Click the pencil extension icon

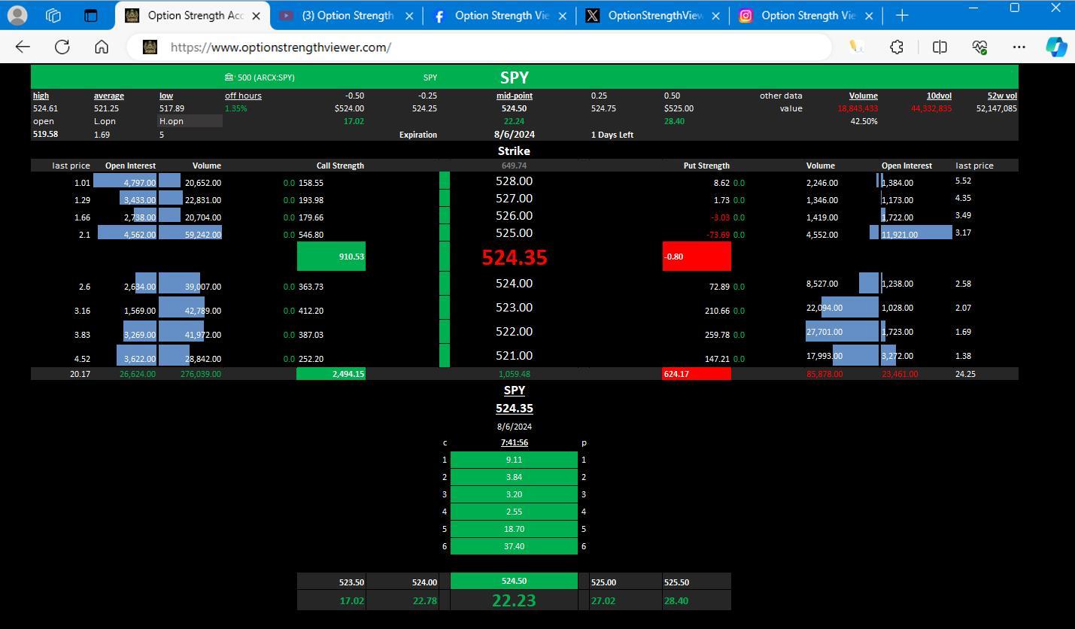856,47
